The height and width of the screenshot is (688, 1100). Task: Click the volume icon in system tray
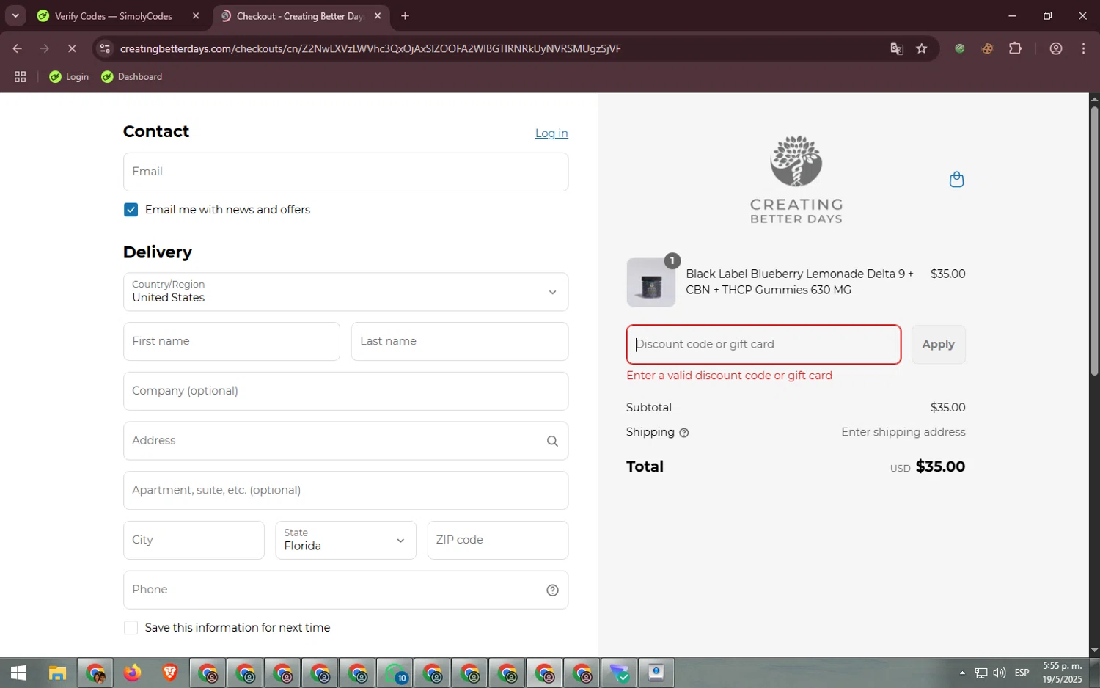999,673
